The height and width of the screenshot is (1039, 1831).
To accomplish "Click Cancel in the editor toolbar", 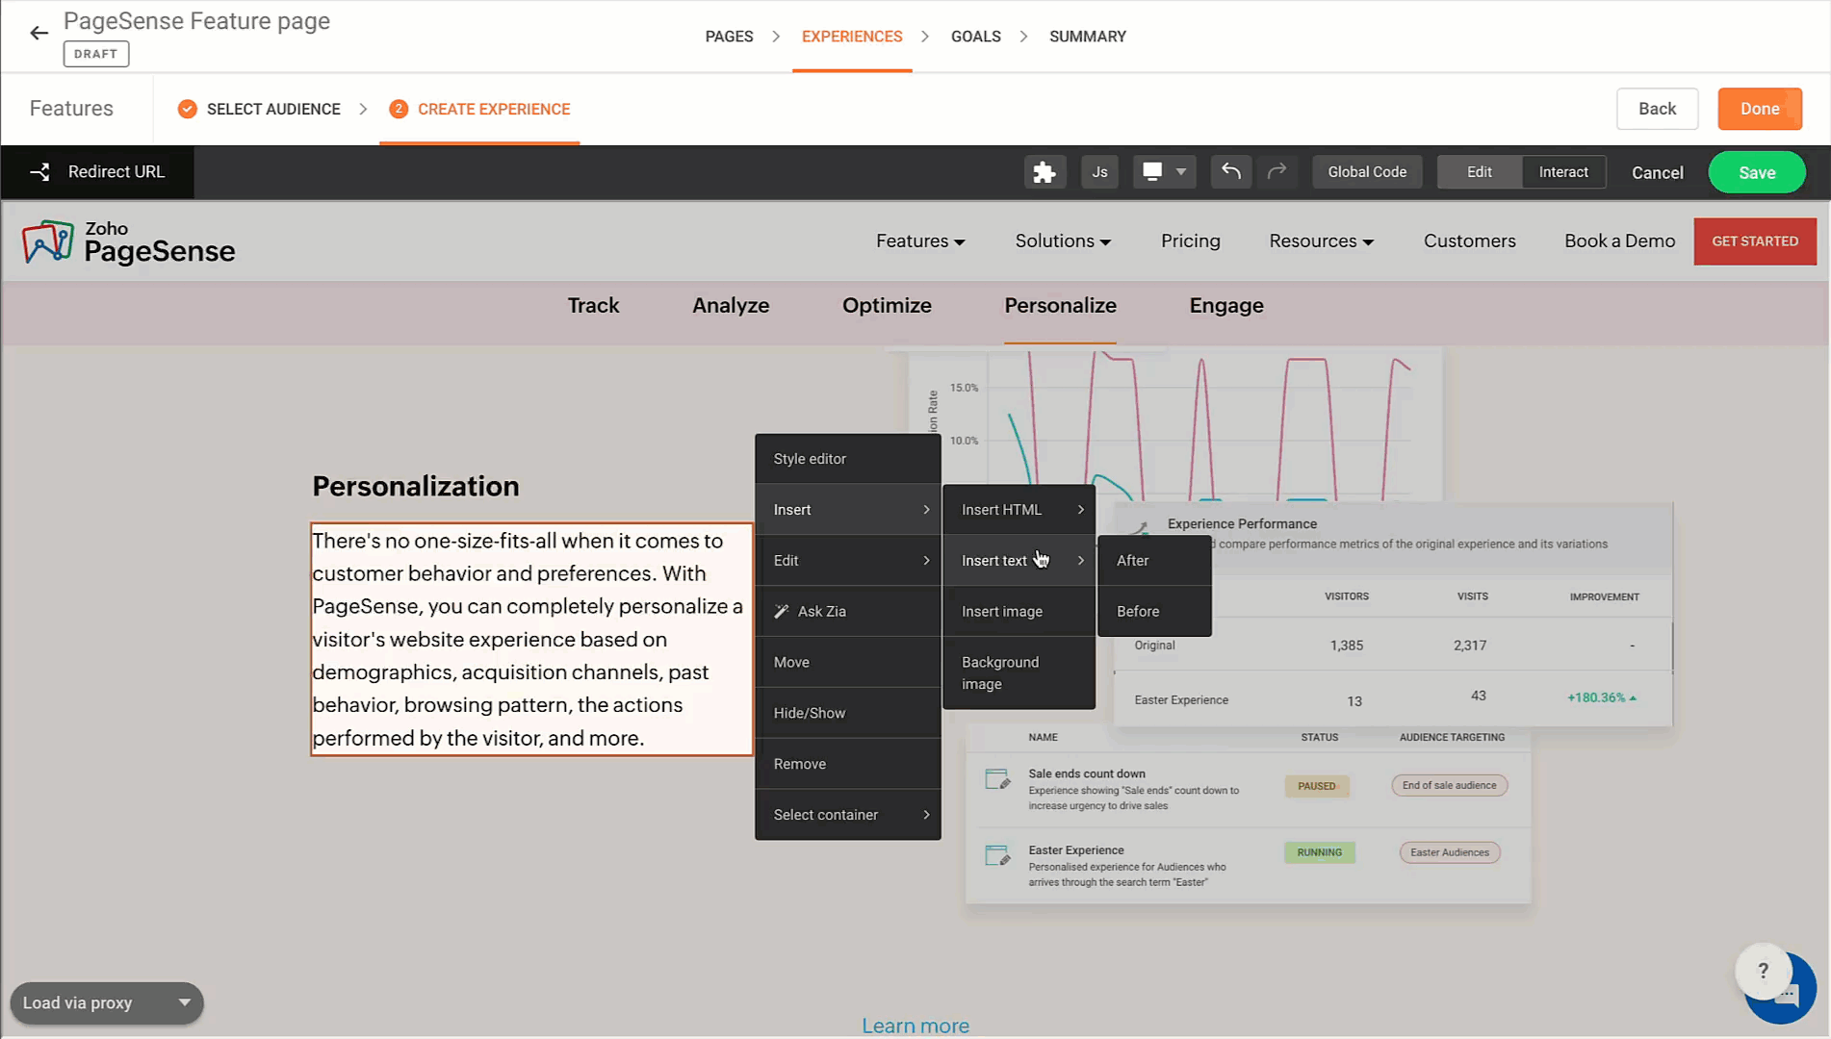I will pyautogui.click(x=1657, y=173).
